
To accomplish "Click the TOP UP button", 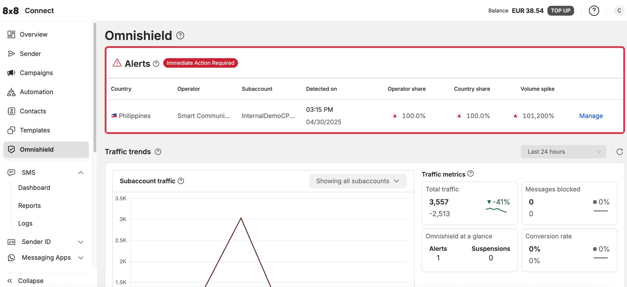I will (561, 10).
